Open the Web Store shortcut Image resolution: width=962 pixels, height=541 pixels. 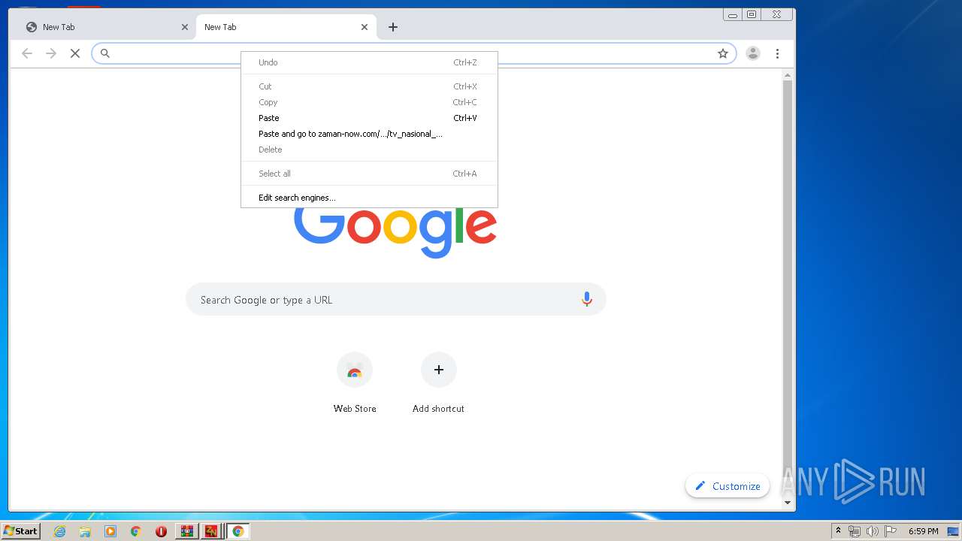[x=355, y=383]
